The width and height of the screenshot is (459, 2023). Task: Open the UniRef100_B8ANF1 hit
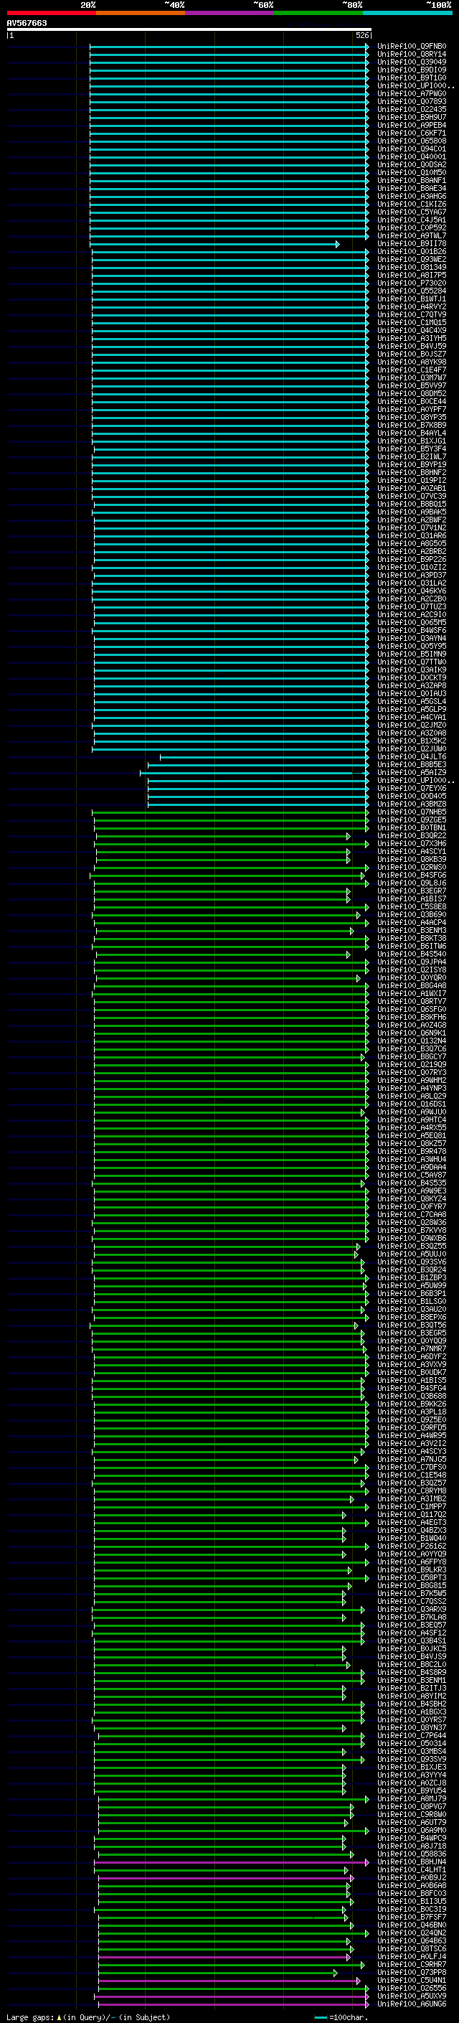tap(412, 181)
